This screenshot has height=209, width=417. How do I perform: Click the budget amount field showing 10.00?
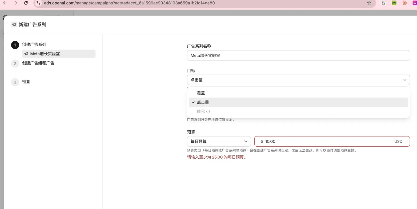point(332,141)
